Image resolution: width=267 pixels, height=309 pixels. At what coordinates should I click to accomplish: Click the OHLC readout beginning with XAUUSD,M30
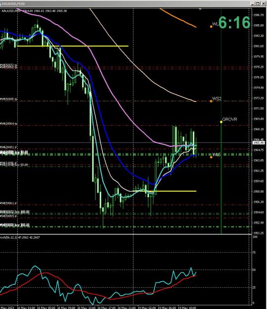click(34, 11)
